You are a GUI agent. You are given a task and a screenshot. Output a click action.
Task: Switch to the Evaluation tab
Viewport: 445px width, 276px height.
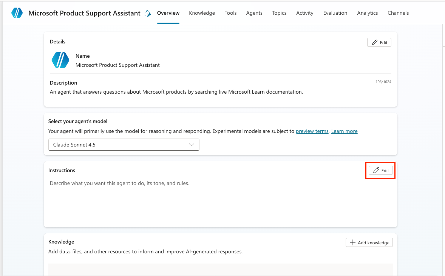pos(335,13)
